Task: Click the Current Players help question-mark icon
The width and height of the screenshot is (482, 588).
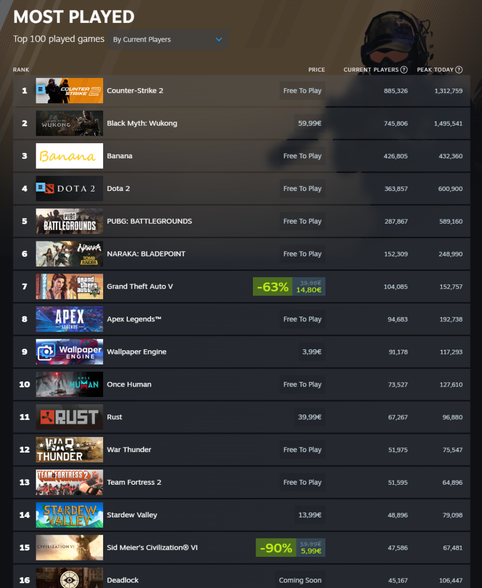Action: coord(404,70)
